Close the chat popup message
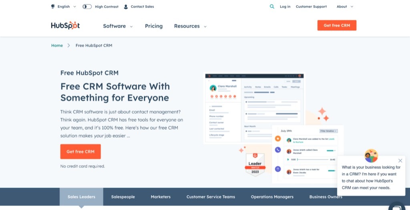Image resolution: width=410 pixels, height=210 pixels. click(x=400, y=160)
